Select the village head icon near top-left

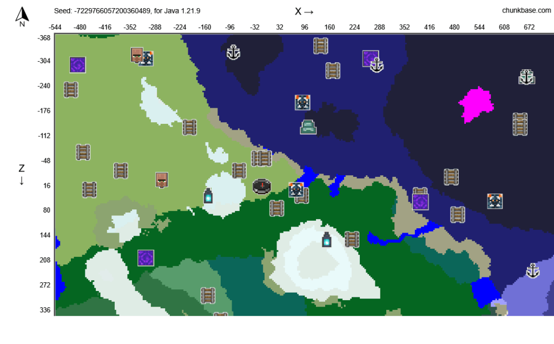click(x=137, y=55)
